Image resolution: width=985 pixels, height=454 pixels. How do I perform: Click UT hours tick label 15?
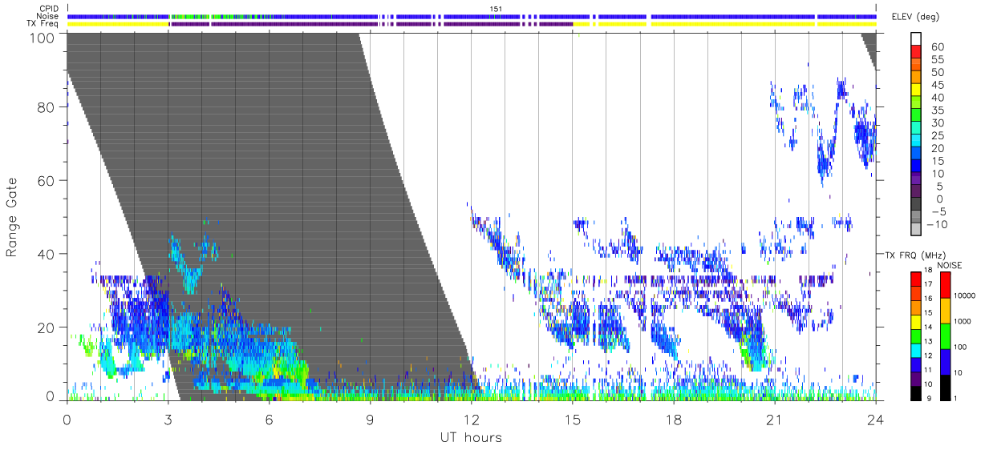point(572,420)
